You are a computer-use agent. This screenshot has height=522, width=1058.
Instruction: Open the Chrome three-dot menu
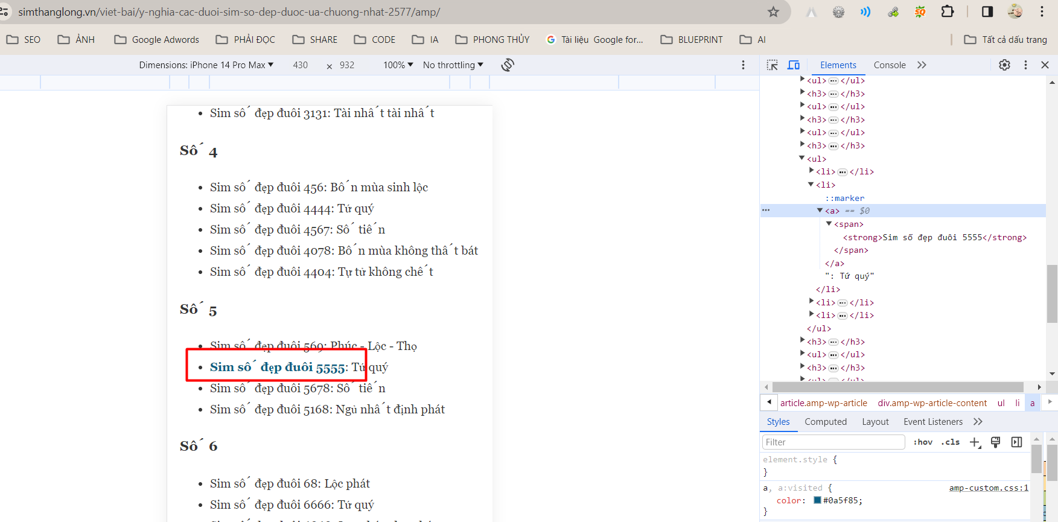point(1042,11)
